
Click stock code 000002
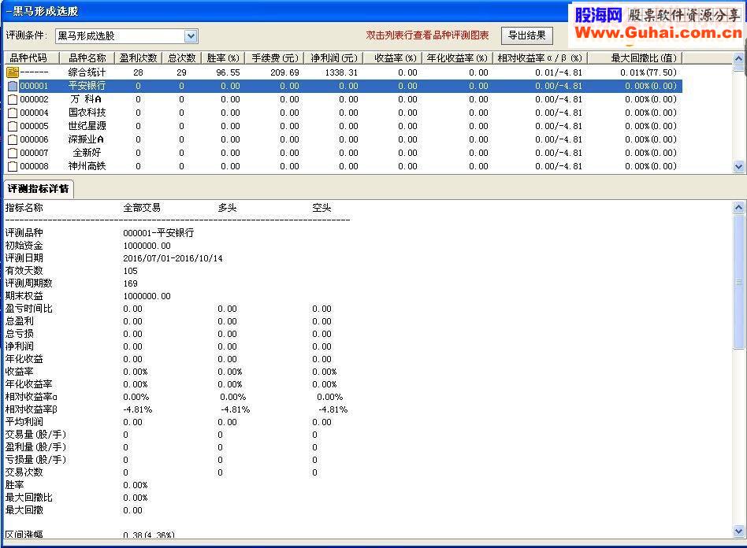(x=35, y=99)
